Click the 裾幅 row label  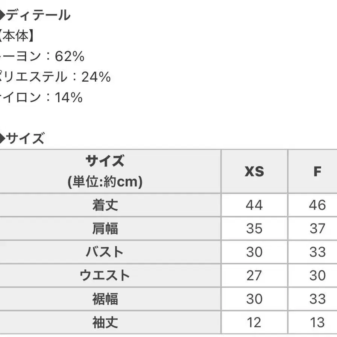(x=105, y=299)
